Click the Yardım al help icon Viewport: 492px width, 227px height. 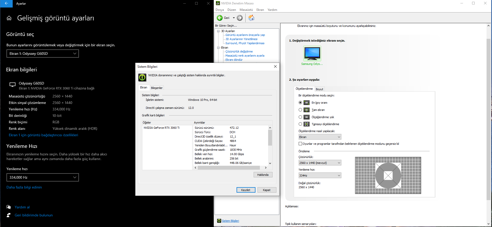click(9, 207)
